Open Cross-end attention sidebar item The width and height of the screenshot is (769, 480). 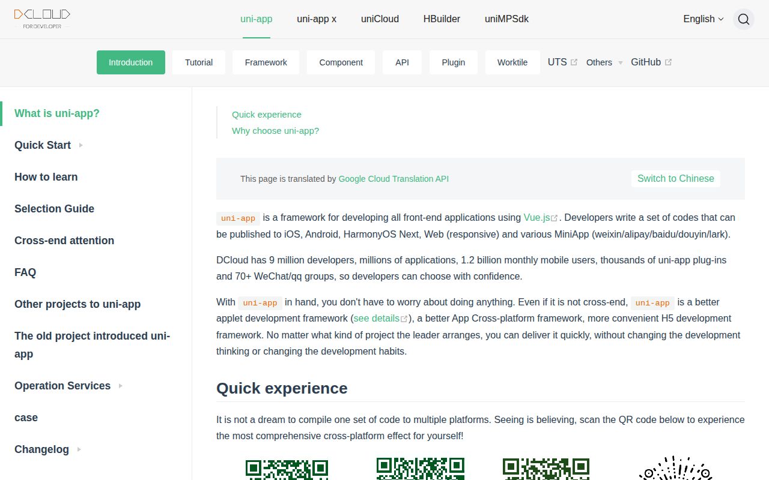(64, 241)
